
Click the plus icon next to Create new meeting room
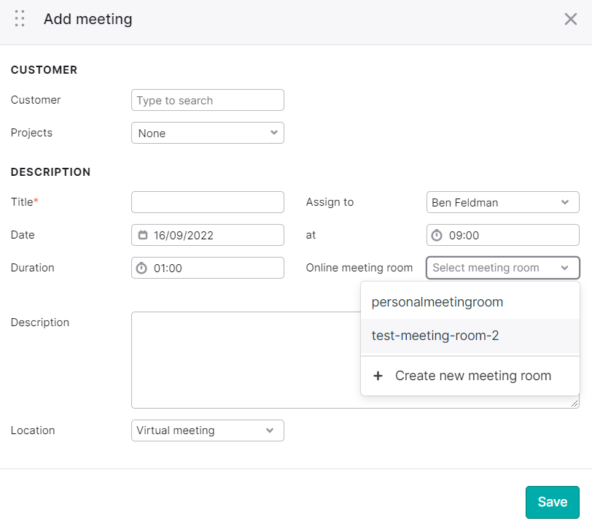pos(378,375)
